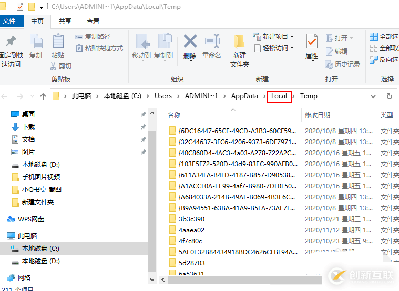Select 桌面 in navigation pane
Screen dimensions: 399x291
click(x=23, y=114)
